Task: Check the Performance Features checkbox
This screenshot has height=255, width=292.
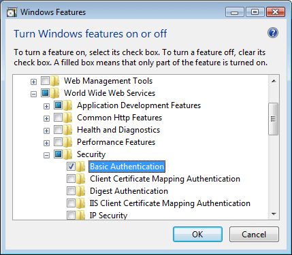Action: (x=58, y=141)
